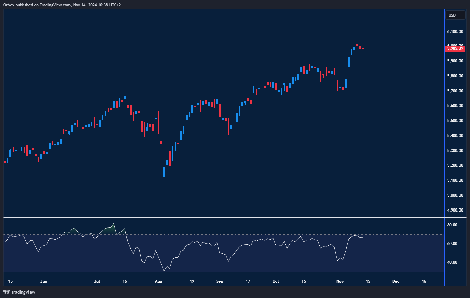This screenshot has height=298, width=470.
Task: Click the highest RSI peak above 80
Action: [x=114, y=224]
